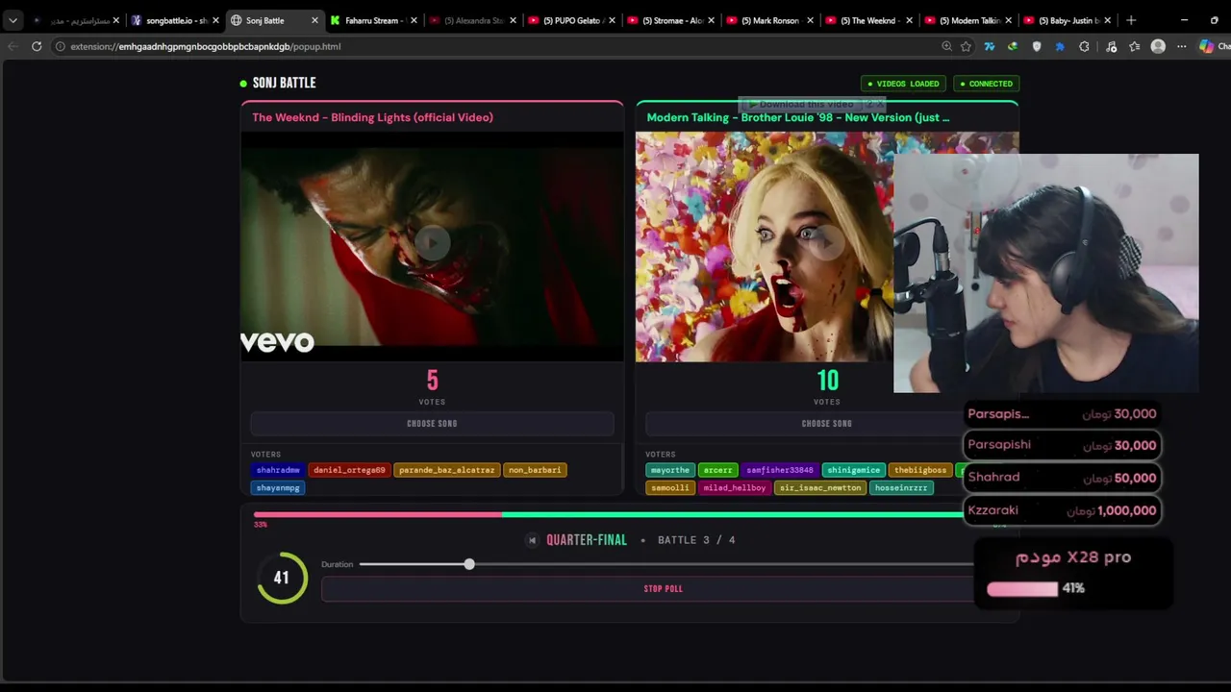Click voter tag samoolli
Screen dimensions: 1231x692
point(670,488)
